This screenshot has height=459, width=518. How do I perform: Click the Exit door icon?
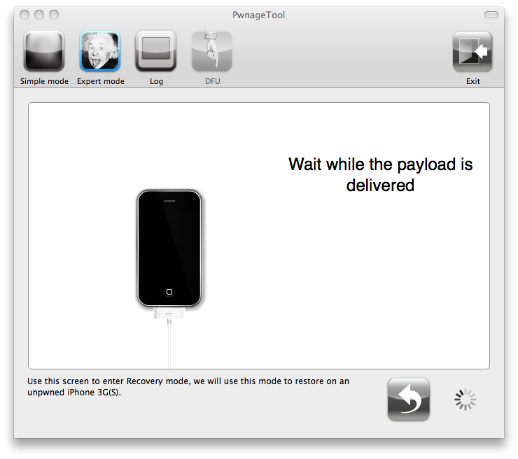[x=472, y=51]
